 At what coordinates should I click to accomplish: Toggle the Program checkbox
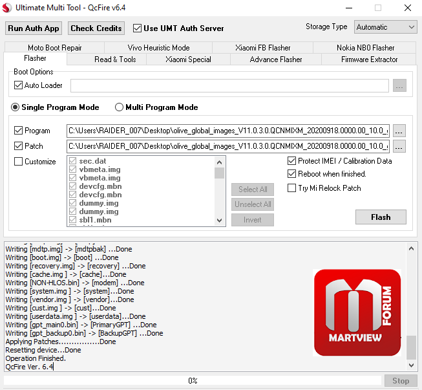coord(18,131)
